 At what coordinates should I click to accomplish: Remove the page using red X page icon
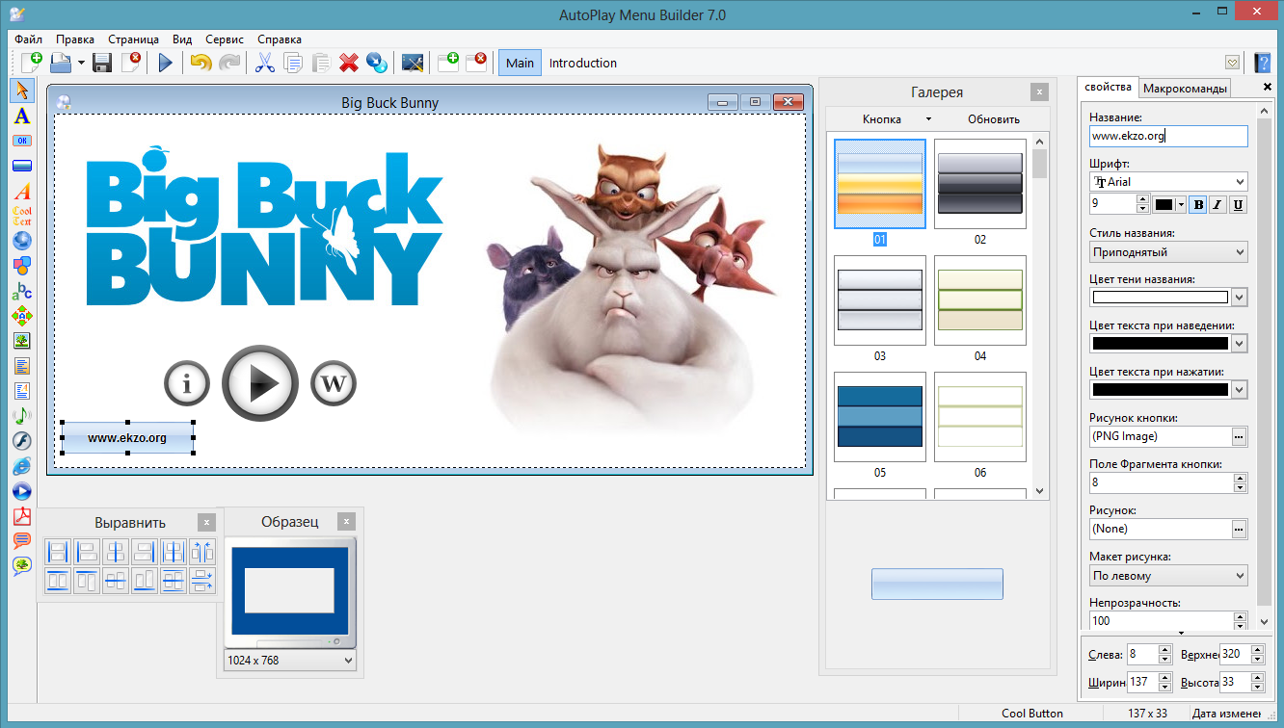(x=476, y=63)
